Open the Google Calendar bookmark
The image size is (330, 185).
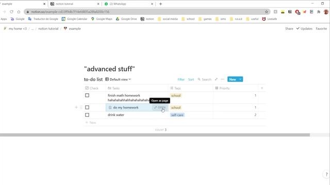74,19
